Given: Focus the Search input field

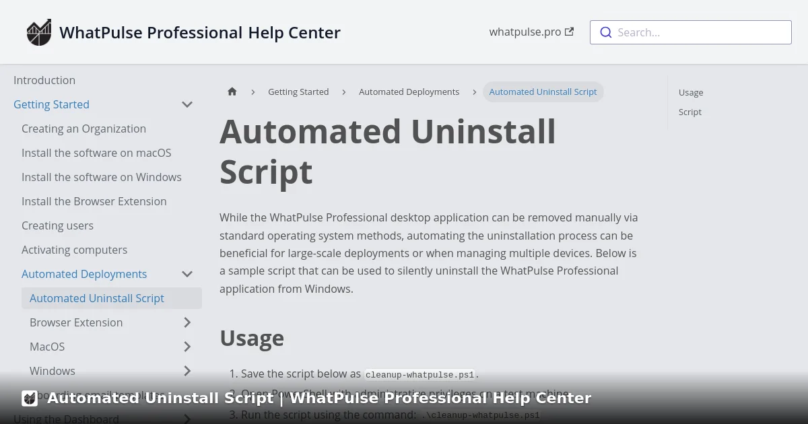Looking at the screenshot, I should [690, 32].
